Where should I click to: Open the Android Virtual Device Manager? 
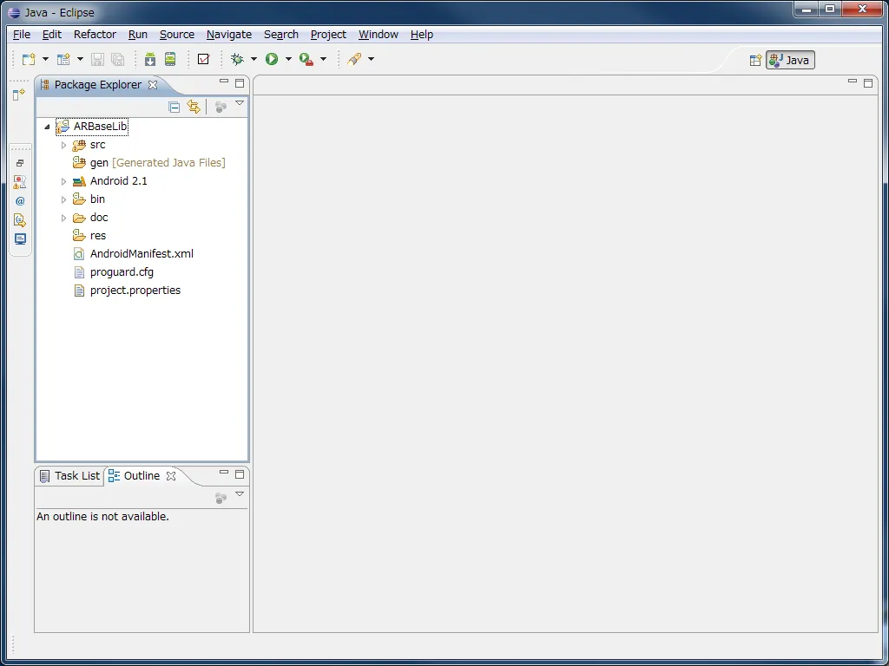tap(170, 59)
